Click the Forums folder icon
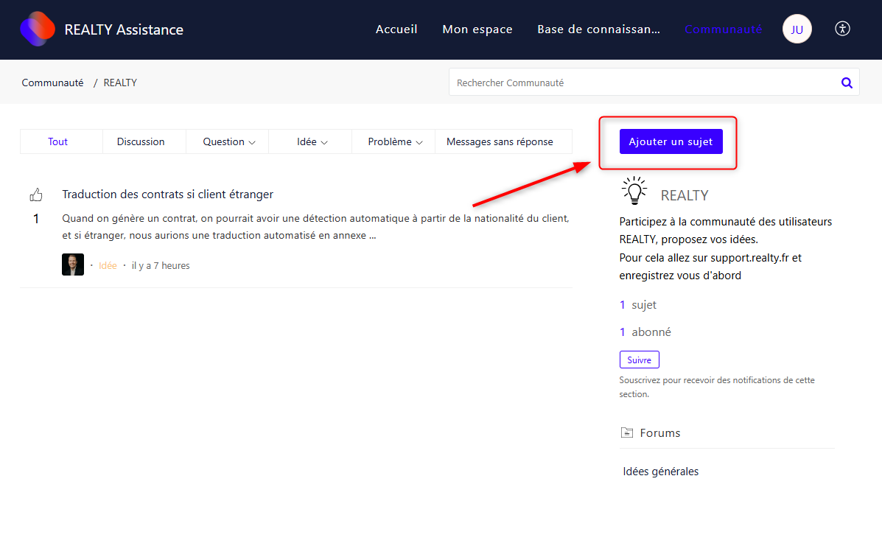The height and width of the screenshot is (543, 882). point(626,432)
